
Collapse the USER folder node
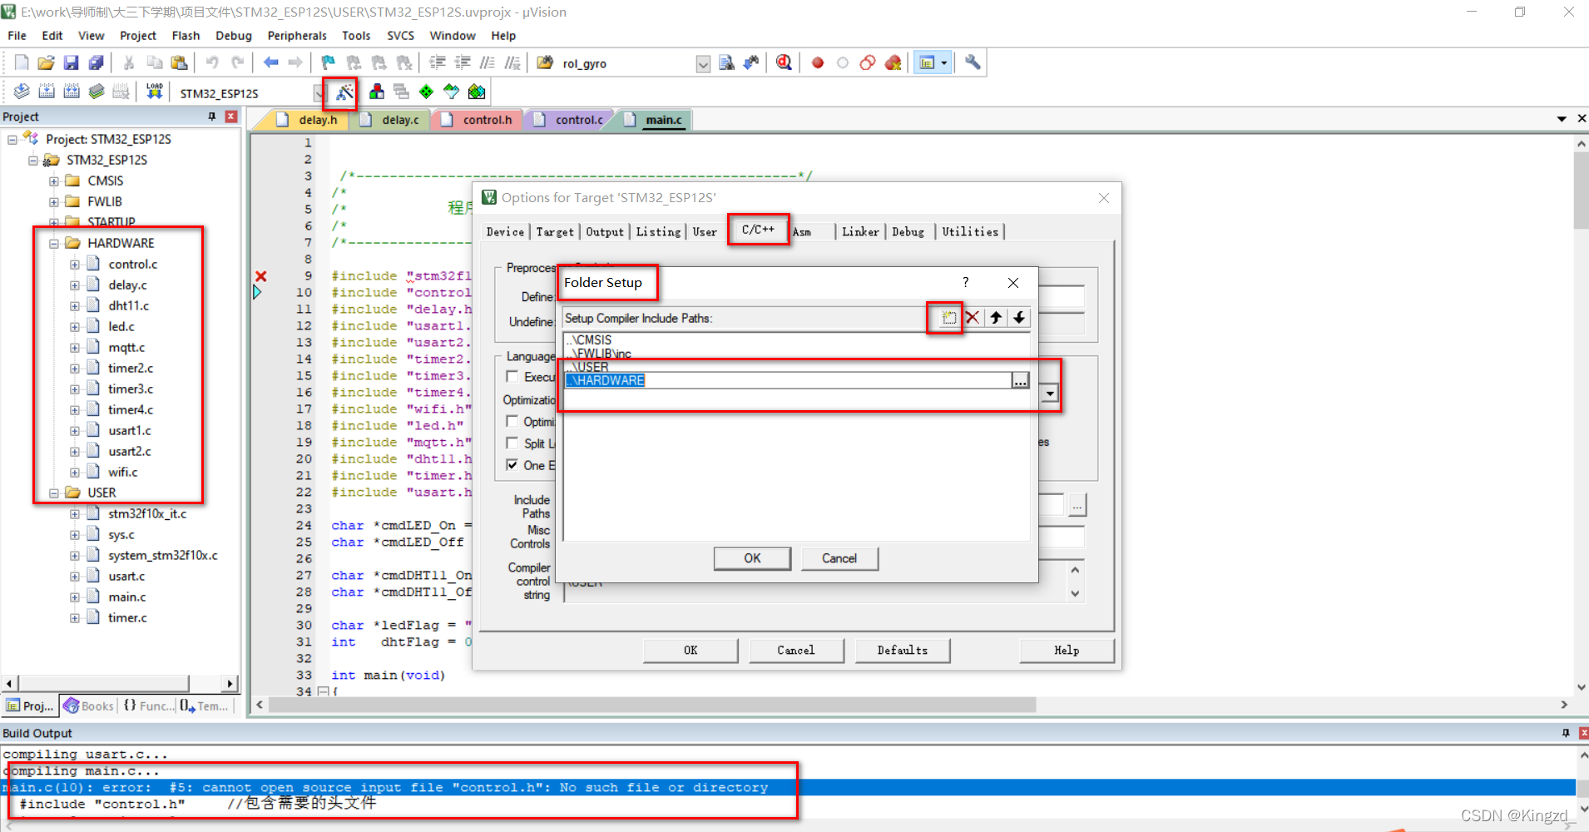[53, 493]
